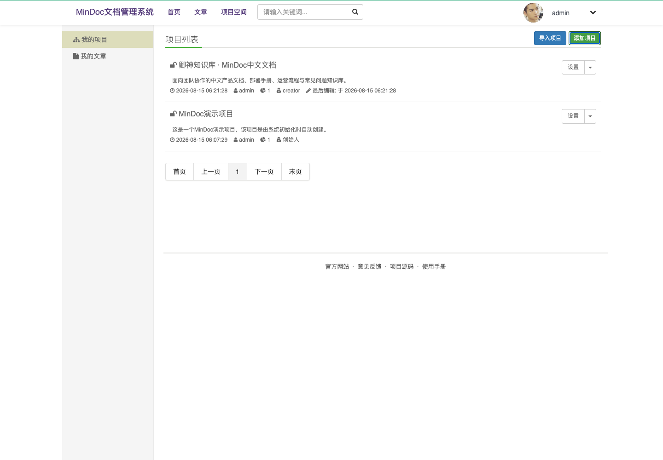The height and width of the screenshot is (460, 663).
Task: Click user icon in MinDoc演示项目 row
Action: (x=235, y=140)
